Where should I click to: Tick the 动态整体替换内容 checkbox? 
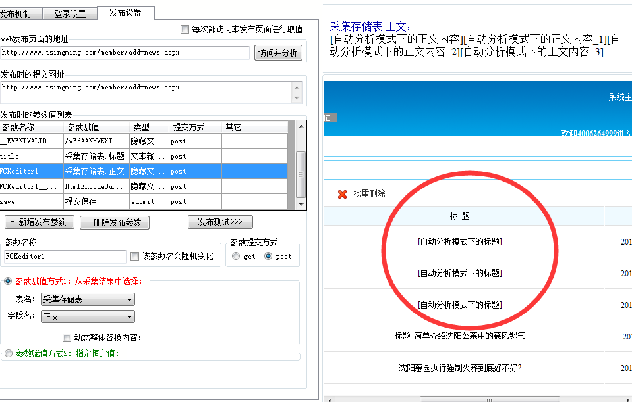point(67,338)
